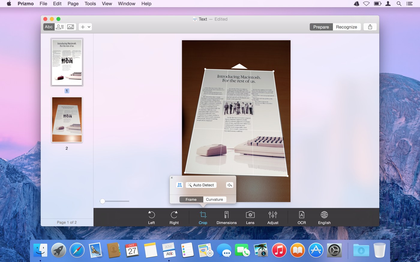Open Finder from the Dock

[x=40, y=250]
